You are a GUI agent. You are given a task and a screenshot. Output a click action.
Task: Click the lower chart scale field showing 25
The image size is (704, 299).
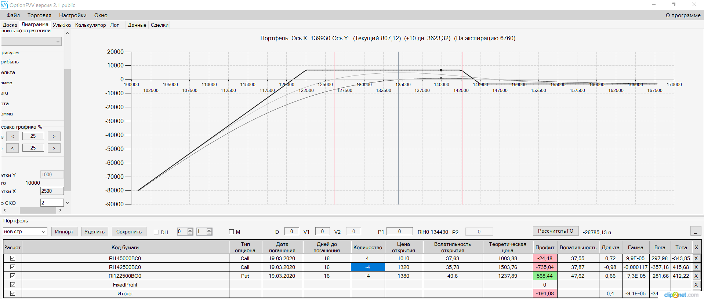pos(33,148)
